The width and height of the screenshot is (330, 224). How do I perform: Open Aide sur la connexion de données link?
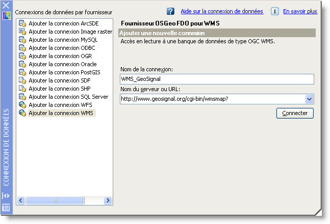click(x=222, y=11)
